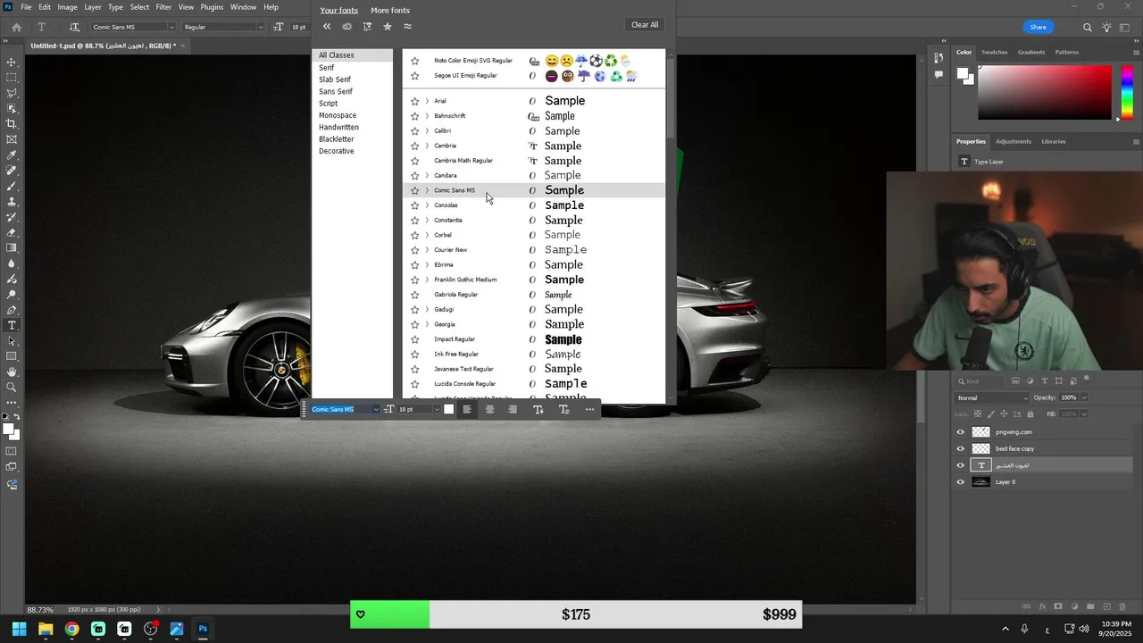Open the Regular font style dropdown
Image resolution: width=1143 pixels, height=643 pixels.
261,27
